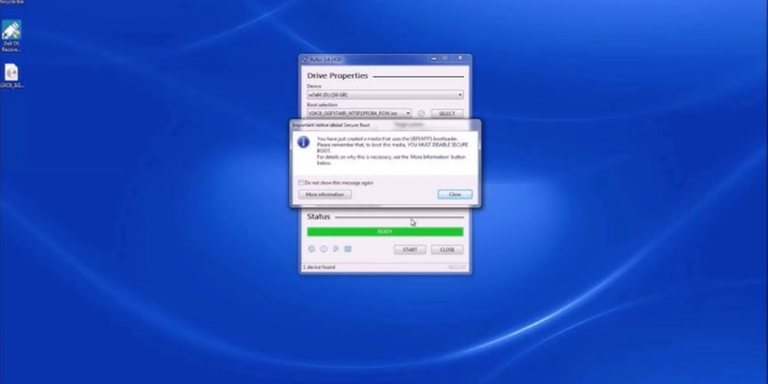Click the elapsed time in Rufus status bar
This screenshot has height=384, width=768.
coord(456,268)
